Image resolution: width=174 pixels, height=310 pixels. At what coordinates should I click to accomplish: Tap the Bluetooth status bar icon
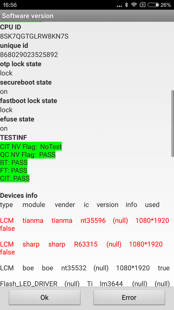tap(126, 5)
